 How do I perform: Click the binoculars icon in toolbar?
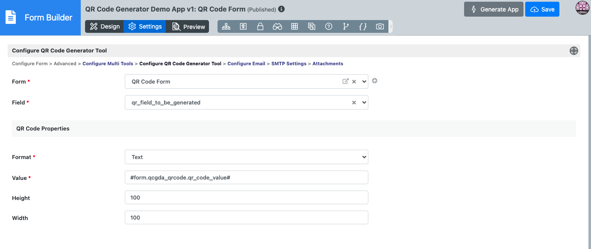pos(277,26)
